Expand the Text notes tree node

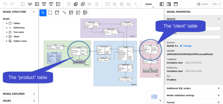[7, 32]
